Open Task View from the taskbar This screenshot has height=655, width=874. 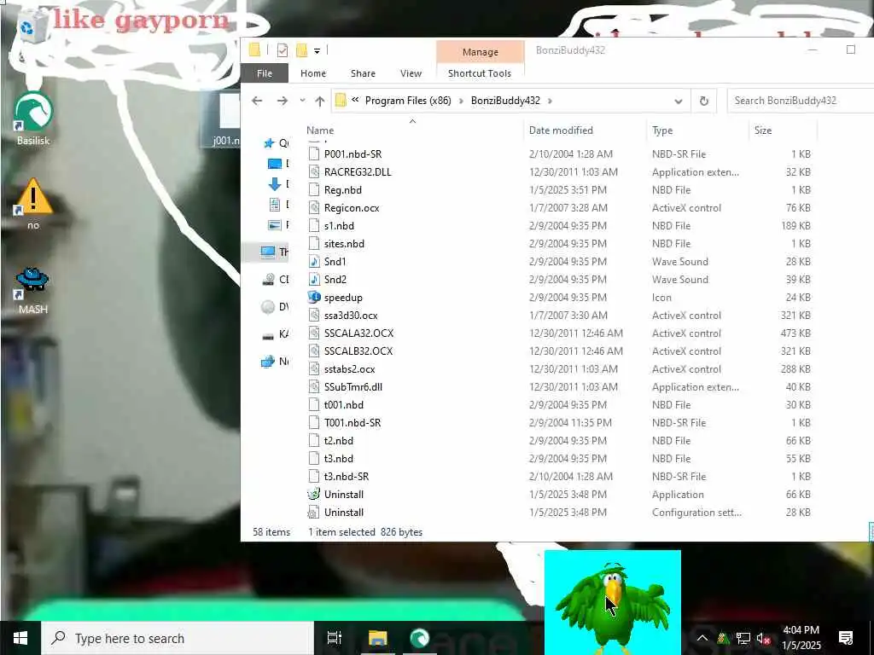[x=334, y=638]
